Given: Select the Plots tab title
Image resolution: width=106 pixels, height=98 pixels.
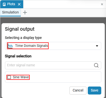Looking at the screenshot, I should tap(11, 4).
